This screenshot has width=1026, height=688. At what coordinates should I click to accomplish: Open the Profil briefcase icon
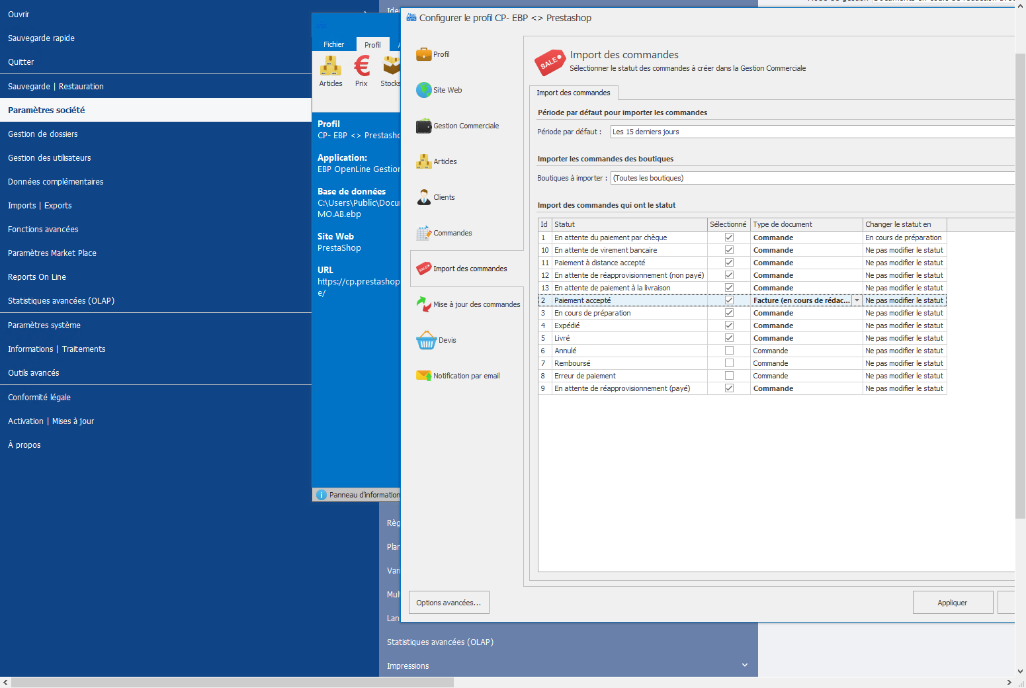point(423,54)
